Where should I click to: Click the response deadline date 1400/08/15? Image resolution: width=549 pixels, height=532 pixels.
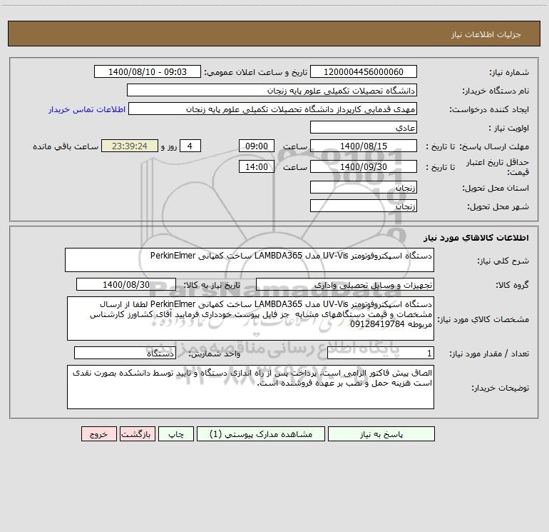point(364,146)
